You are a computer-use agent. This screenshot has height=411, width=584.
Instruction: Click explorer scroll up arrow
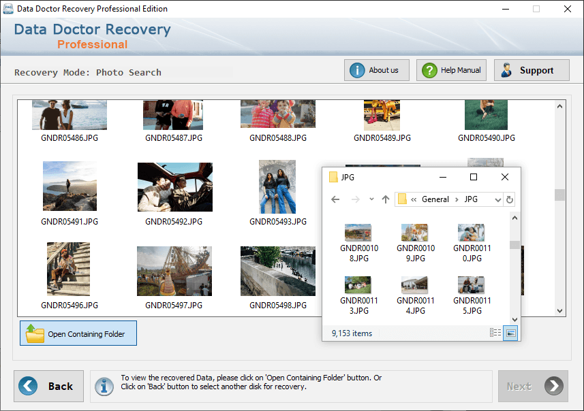tap(514, 218)
